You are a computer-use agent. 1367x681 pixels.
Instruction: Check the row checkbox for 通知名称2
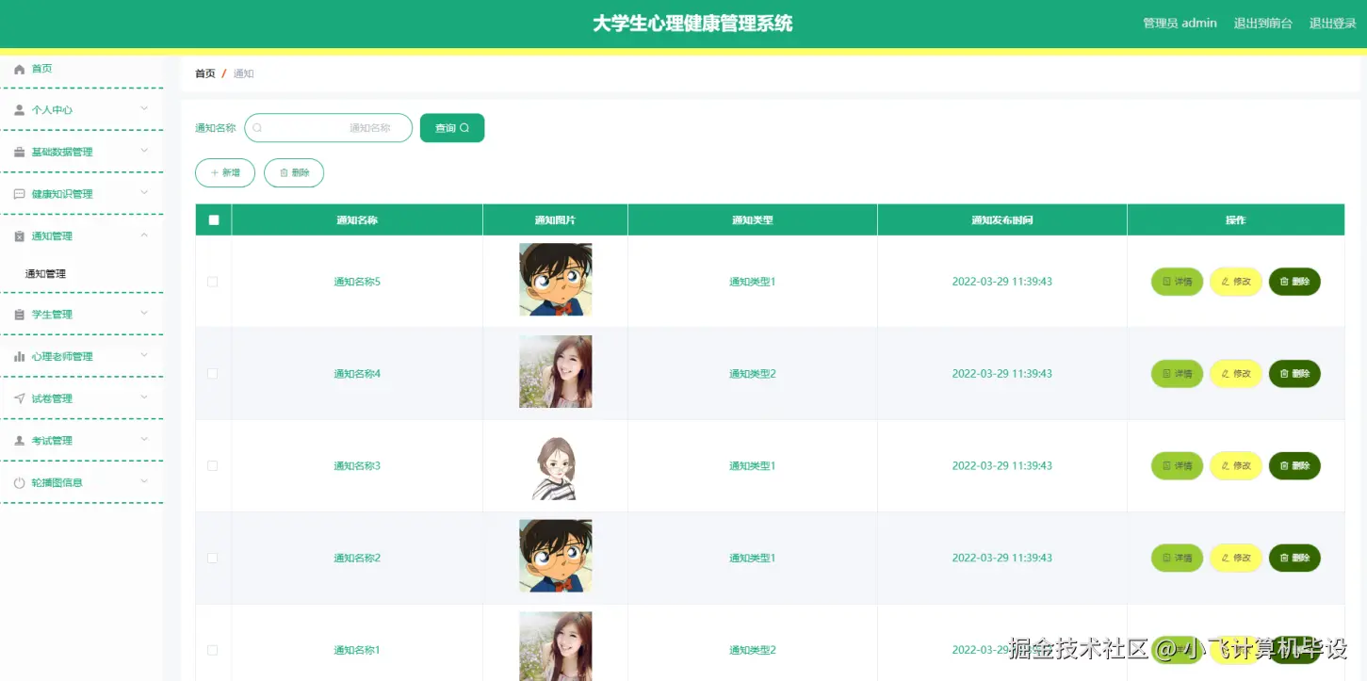coord(212,559)
